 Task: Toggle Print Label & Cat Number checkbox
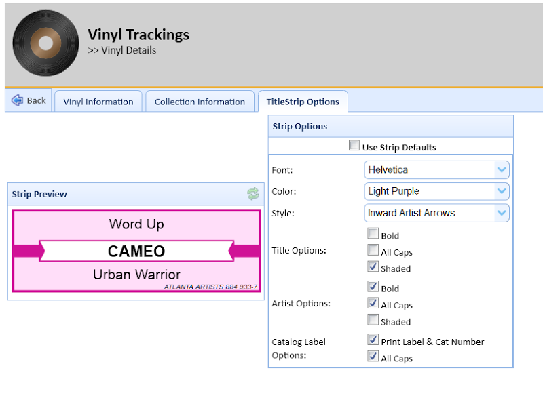pos(373,340)
